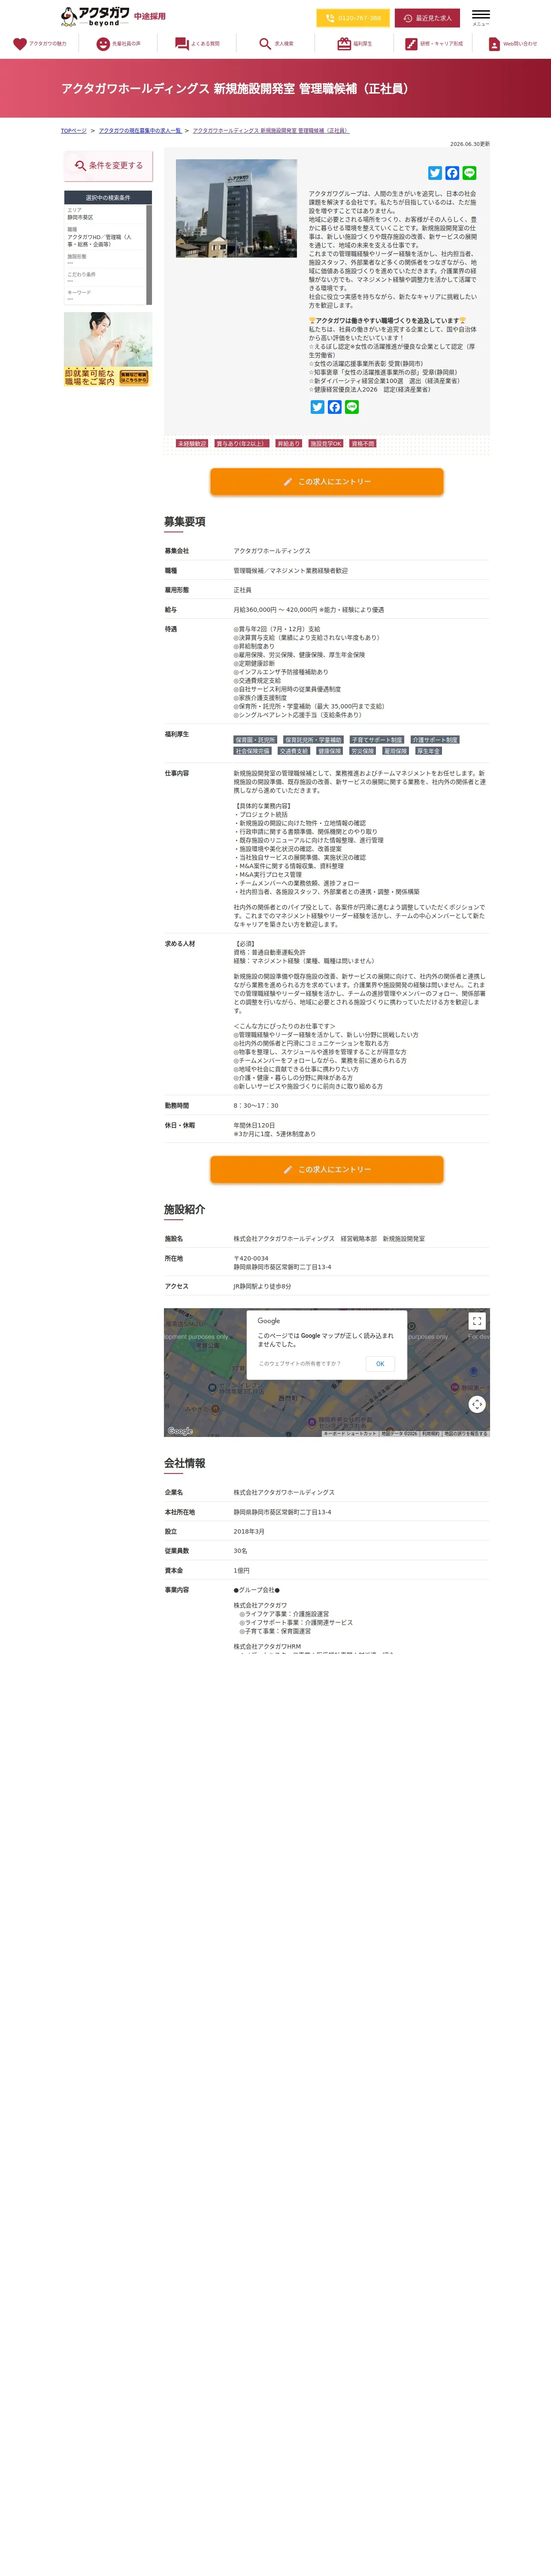This screenshot has width=551, height=2576.
Task: Share on Twitter below the description
Action: [x=317, y=407]
